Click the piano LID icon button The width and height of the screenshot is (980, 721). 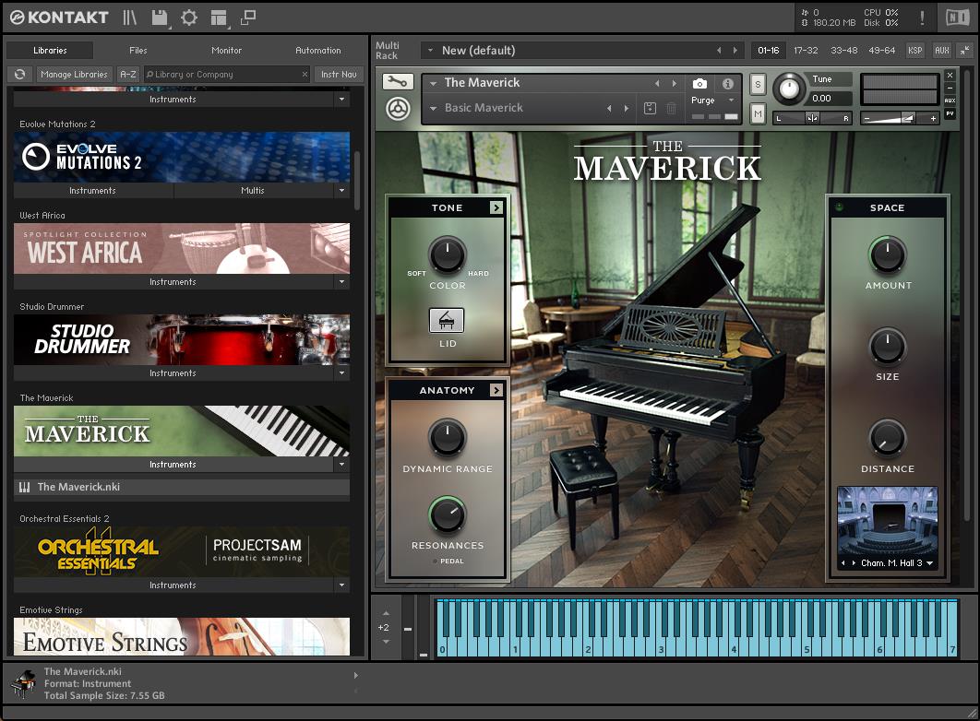click(447, 320)
